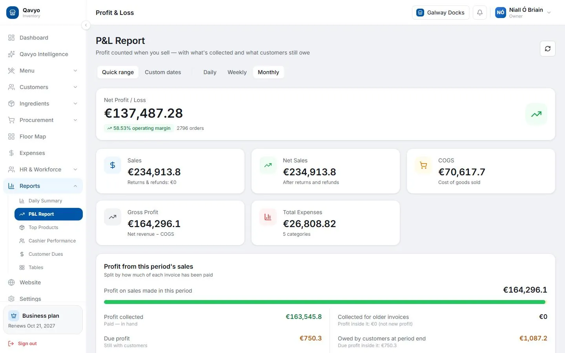Click the Sign out link
This screenshot has width=565, height=353.
click(27, 344)
